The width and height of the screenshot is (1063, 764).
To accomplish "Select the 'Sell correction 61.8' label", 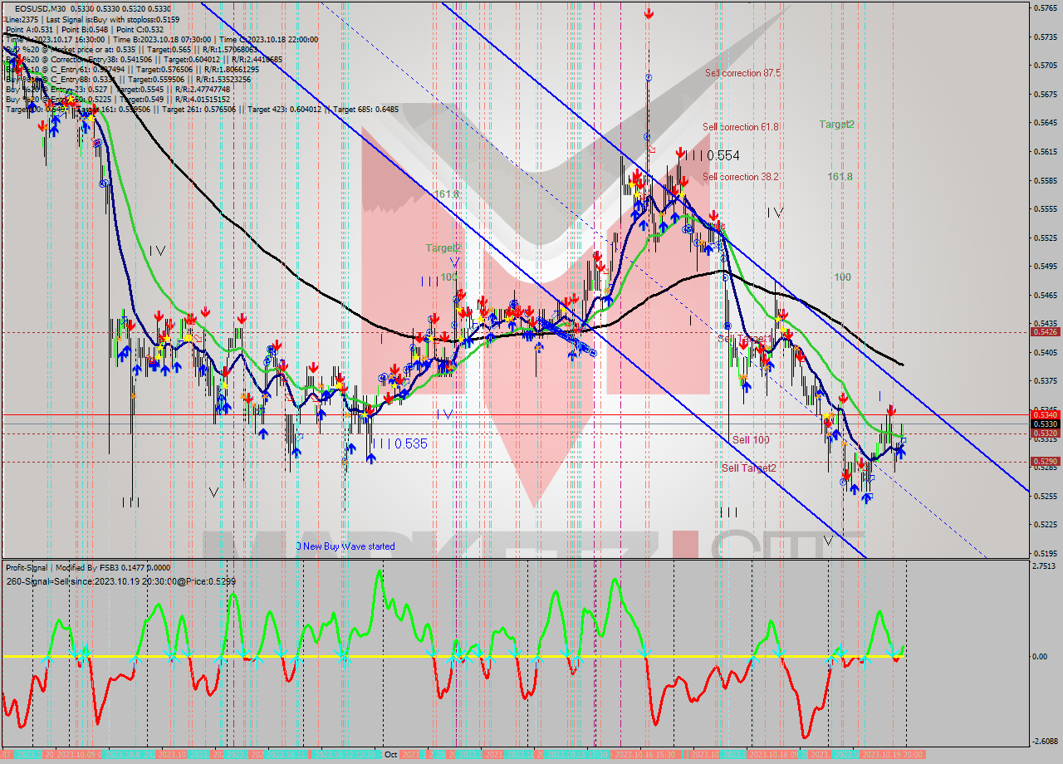I will 740,127.
